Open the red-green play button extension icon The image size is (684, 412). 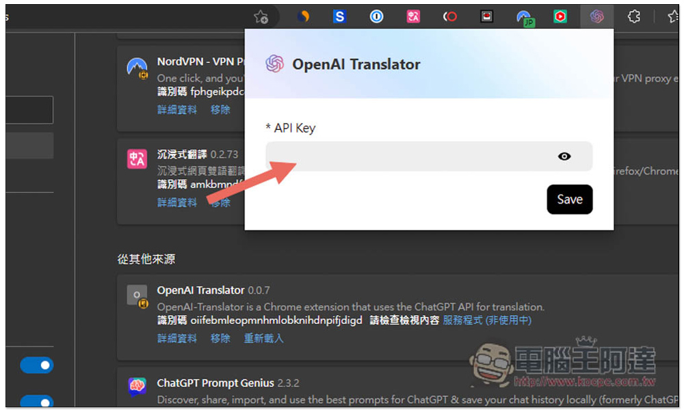point(560,16)
